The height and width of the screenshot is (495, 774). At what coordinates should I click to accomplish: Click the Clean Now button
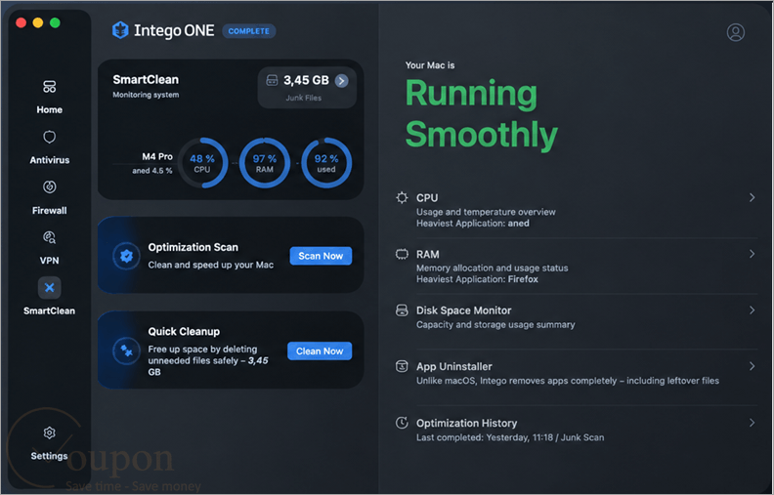(x=320, y=351)
